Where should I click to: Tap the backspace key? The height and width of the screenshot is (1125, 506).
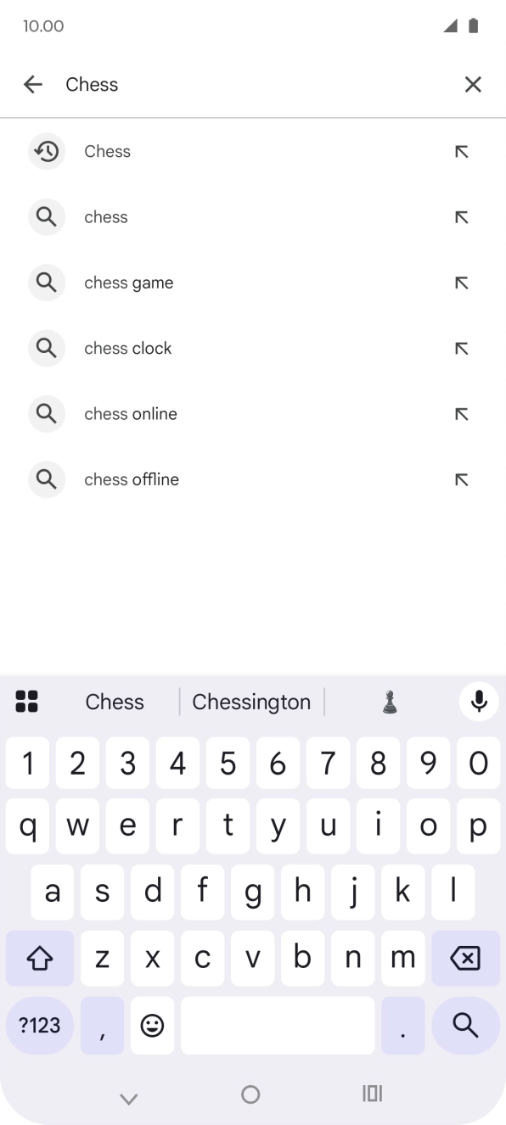(x=465, y=958)
